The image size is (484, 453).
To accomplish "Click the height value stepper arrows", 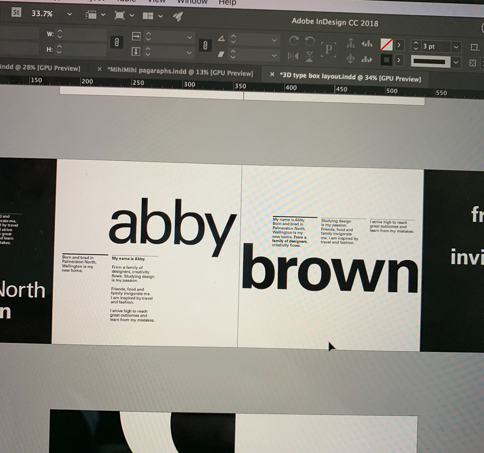I will (59, 49).
